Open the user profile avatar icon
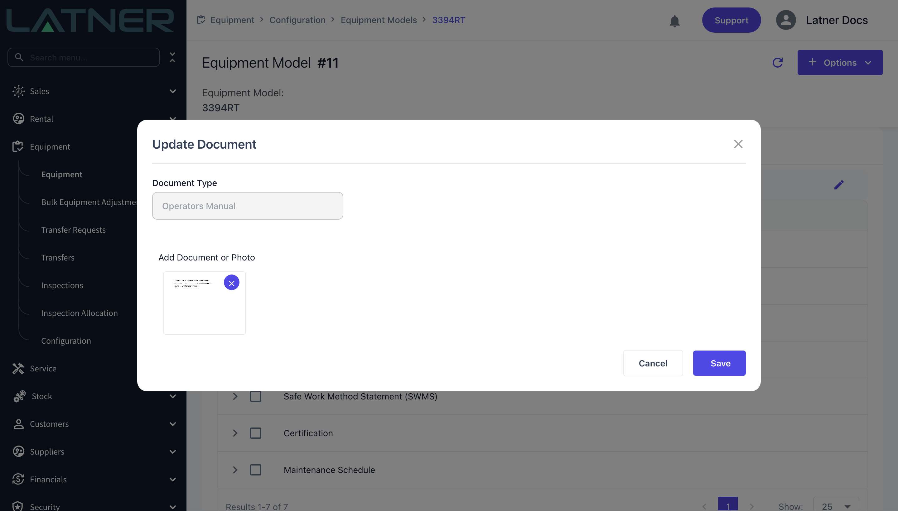The image size is (898, 511). (786, 20)
